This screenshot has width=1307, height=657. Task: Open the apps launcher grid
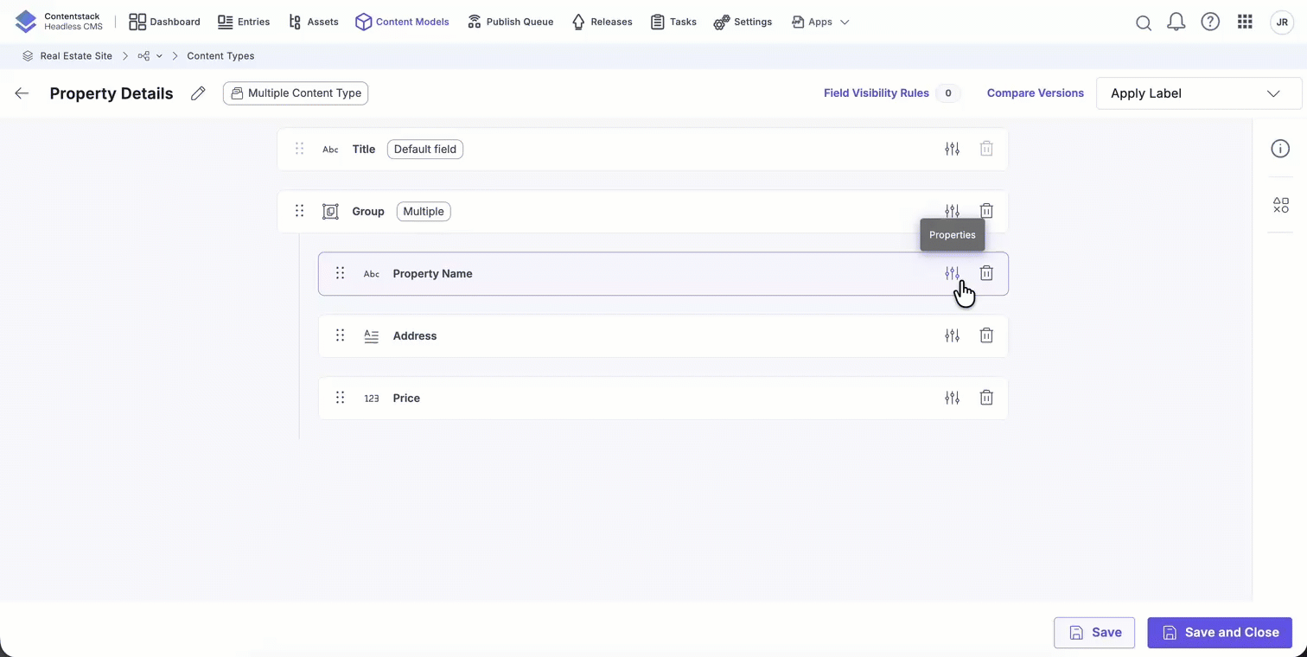(1245, 22)
